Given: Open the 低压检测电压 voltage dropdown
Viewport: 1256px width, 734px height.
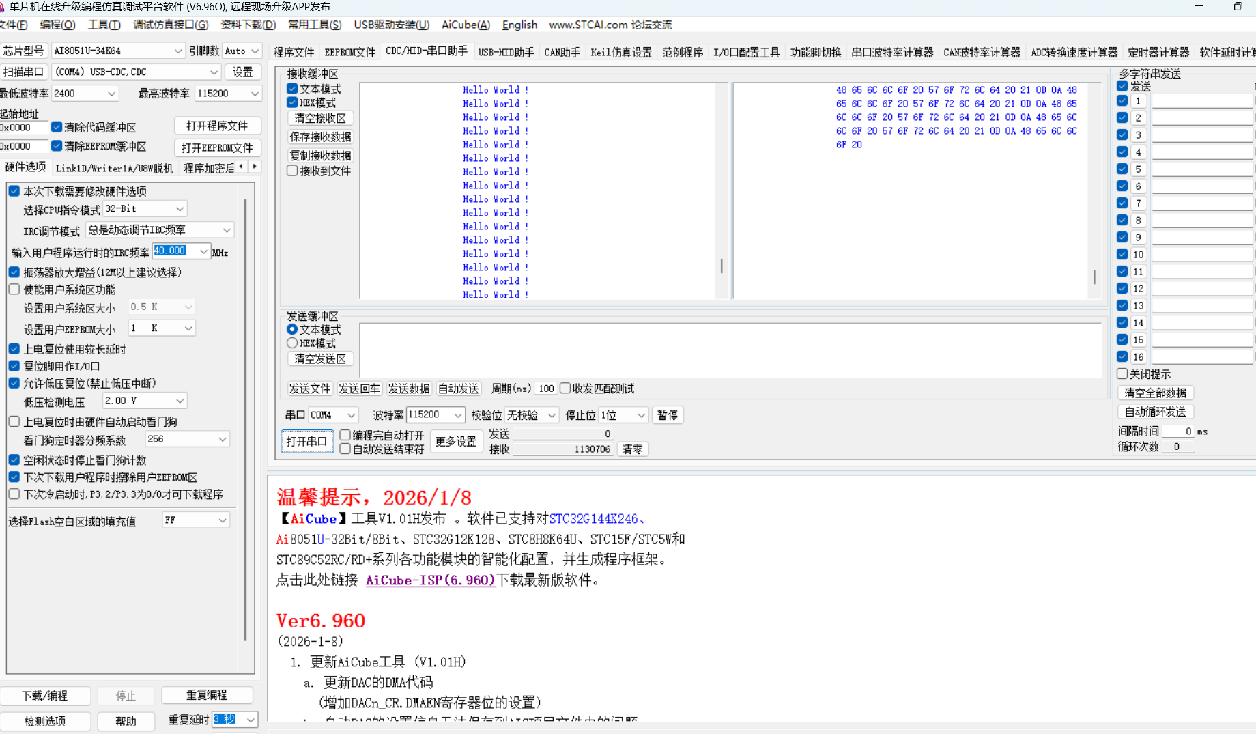Looking at the screenshot, I should [179, 400].
